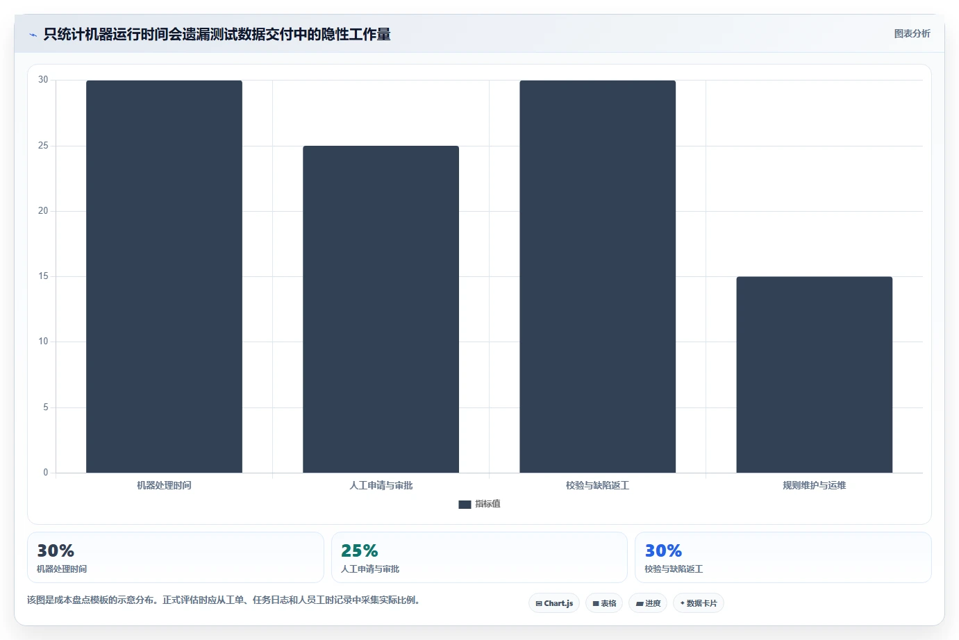The width and height of the screenshot is (959, 640).
Task: Click the icon inside the 进度 chip
Action: [640, 604]
